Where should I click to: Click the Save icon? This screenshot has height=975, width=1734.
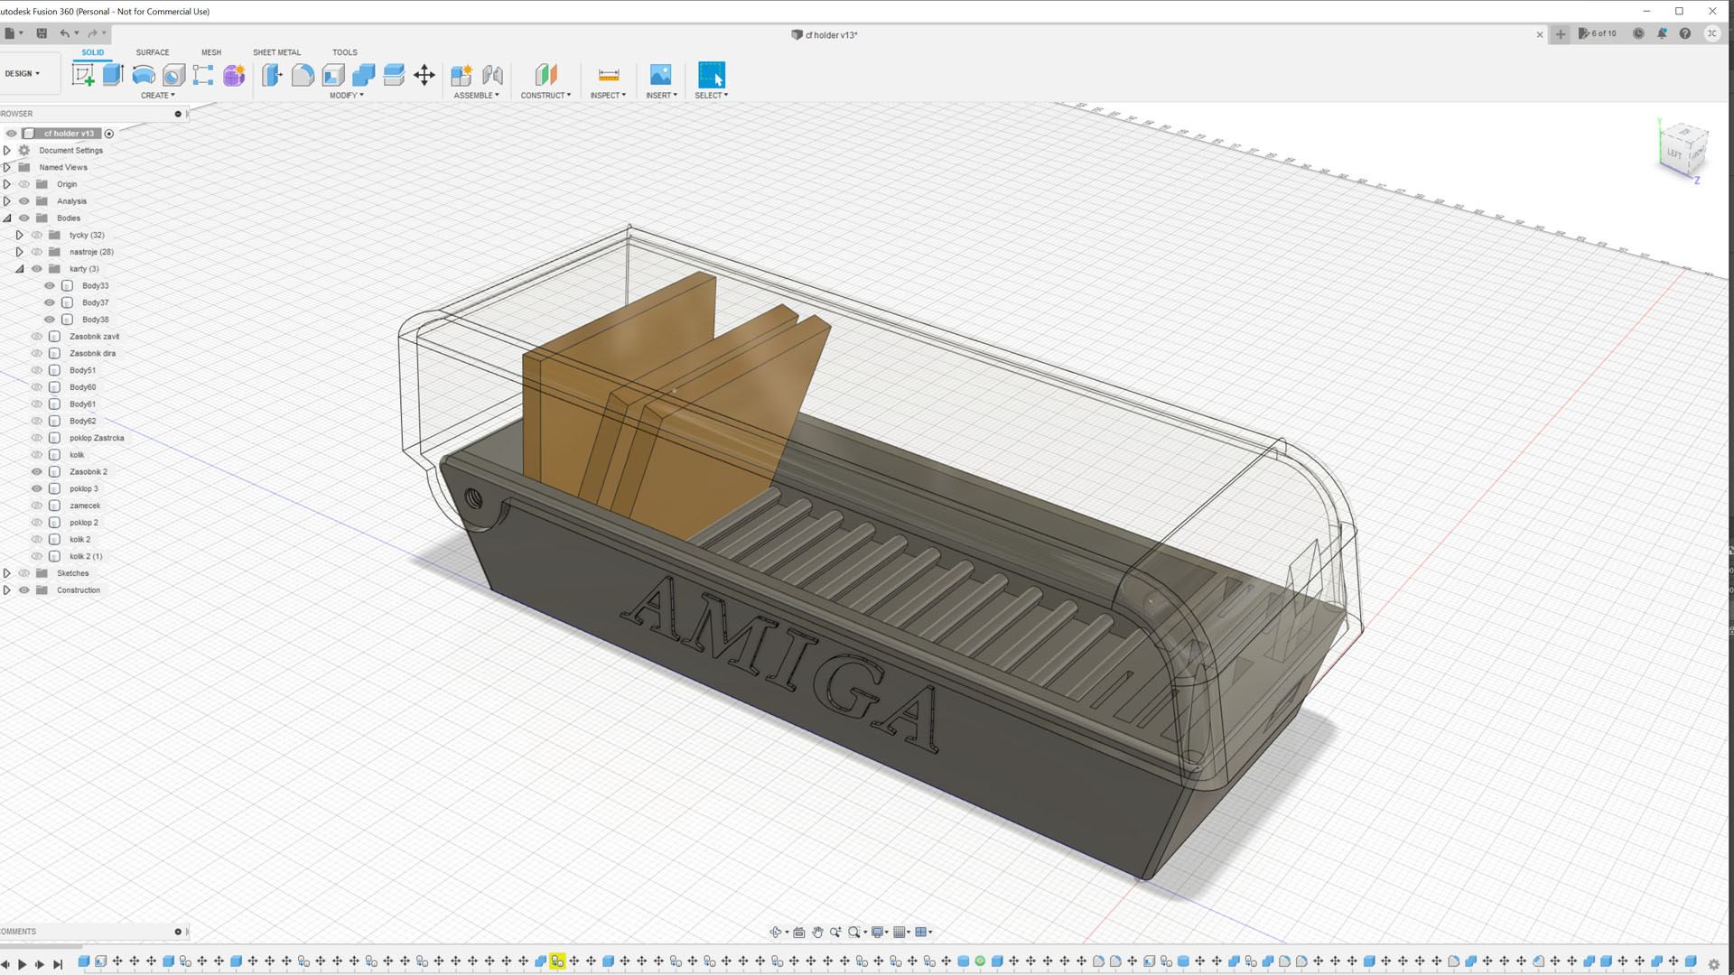(42, 33)
